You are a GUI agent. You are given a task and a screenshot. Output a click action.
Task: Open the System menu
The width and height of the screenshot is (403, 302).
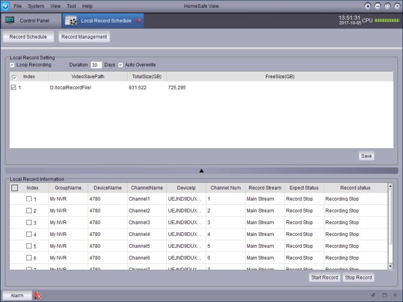[x=36, y=5]
